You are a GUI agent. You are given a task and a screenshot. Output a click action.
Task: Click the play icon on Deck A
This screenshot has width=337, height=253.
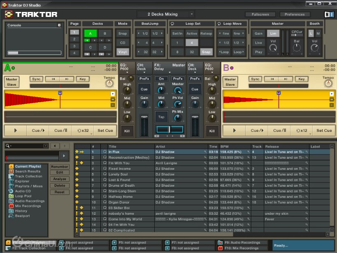(16, 130)
